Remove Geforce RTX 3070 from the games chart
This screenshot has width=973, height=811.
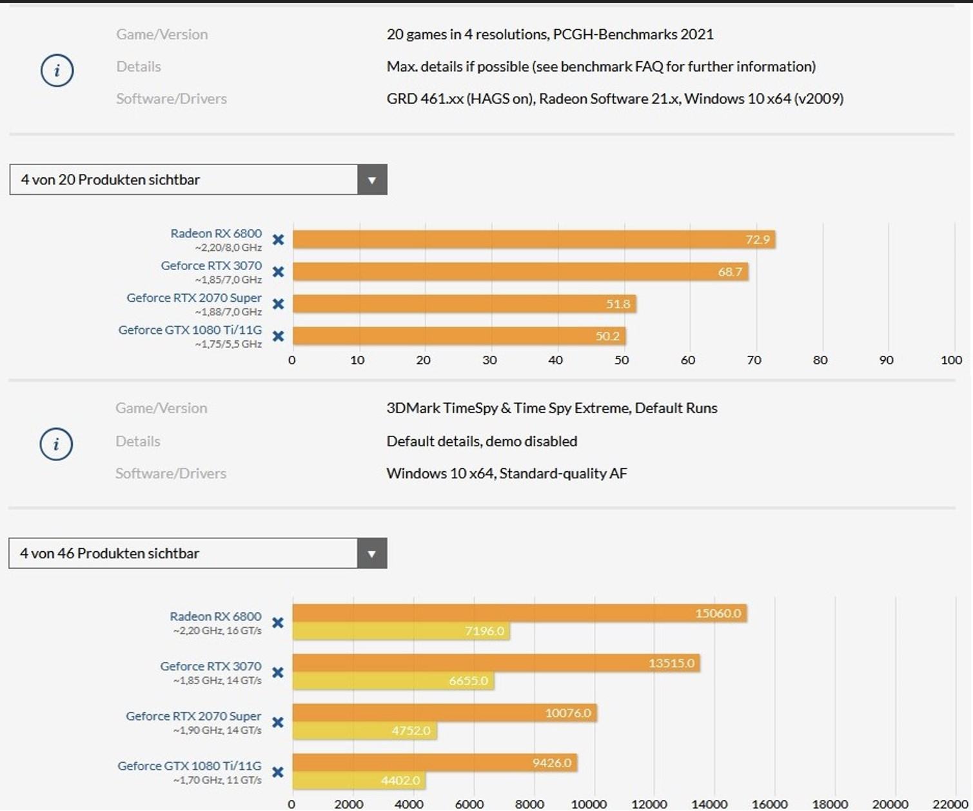278,272
